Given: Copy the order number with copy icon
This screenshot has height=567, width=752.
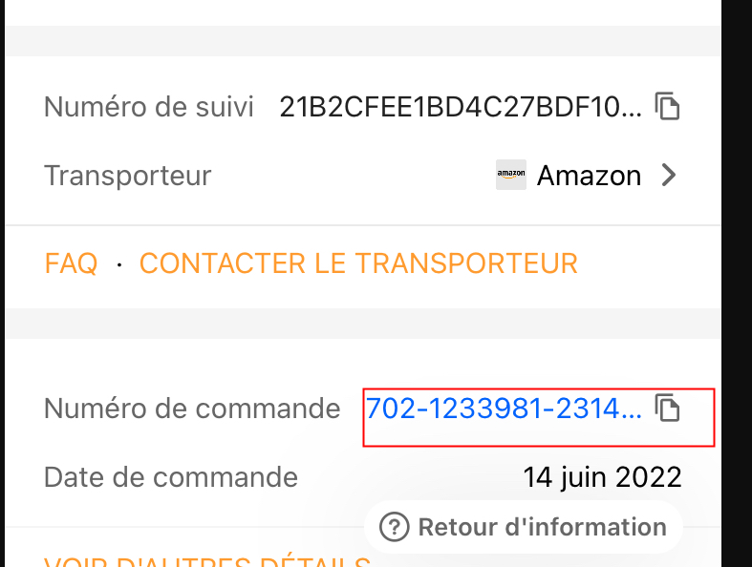Looking at the screenshot, I should (667, 409).
